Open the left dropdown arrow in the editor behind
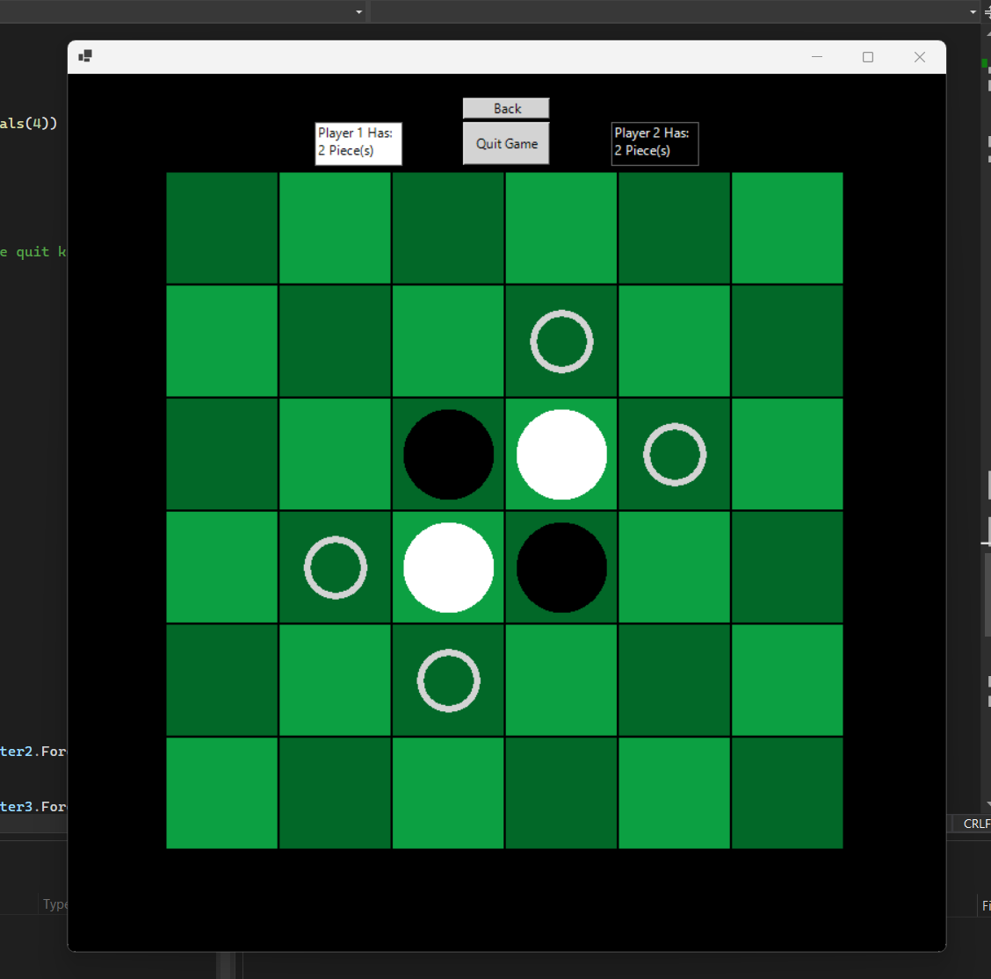The height and width of the screenshot is (979, 991). pos(359,12)
